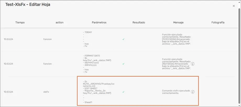Click green checkmark in TODAY function row
The height and width of the screenshot is (107, 241).
coord(123,39)
